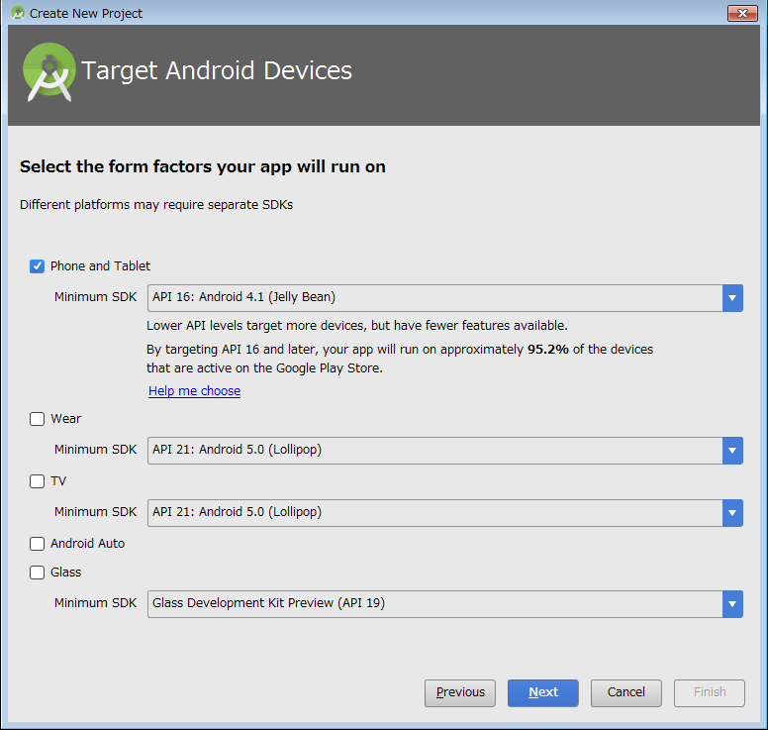Click the Different platforms may require separate SDKs text
The width and height of the screenshot is (768, 730).
[x=156, y=205]
